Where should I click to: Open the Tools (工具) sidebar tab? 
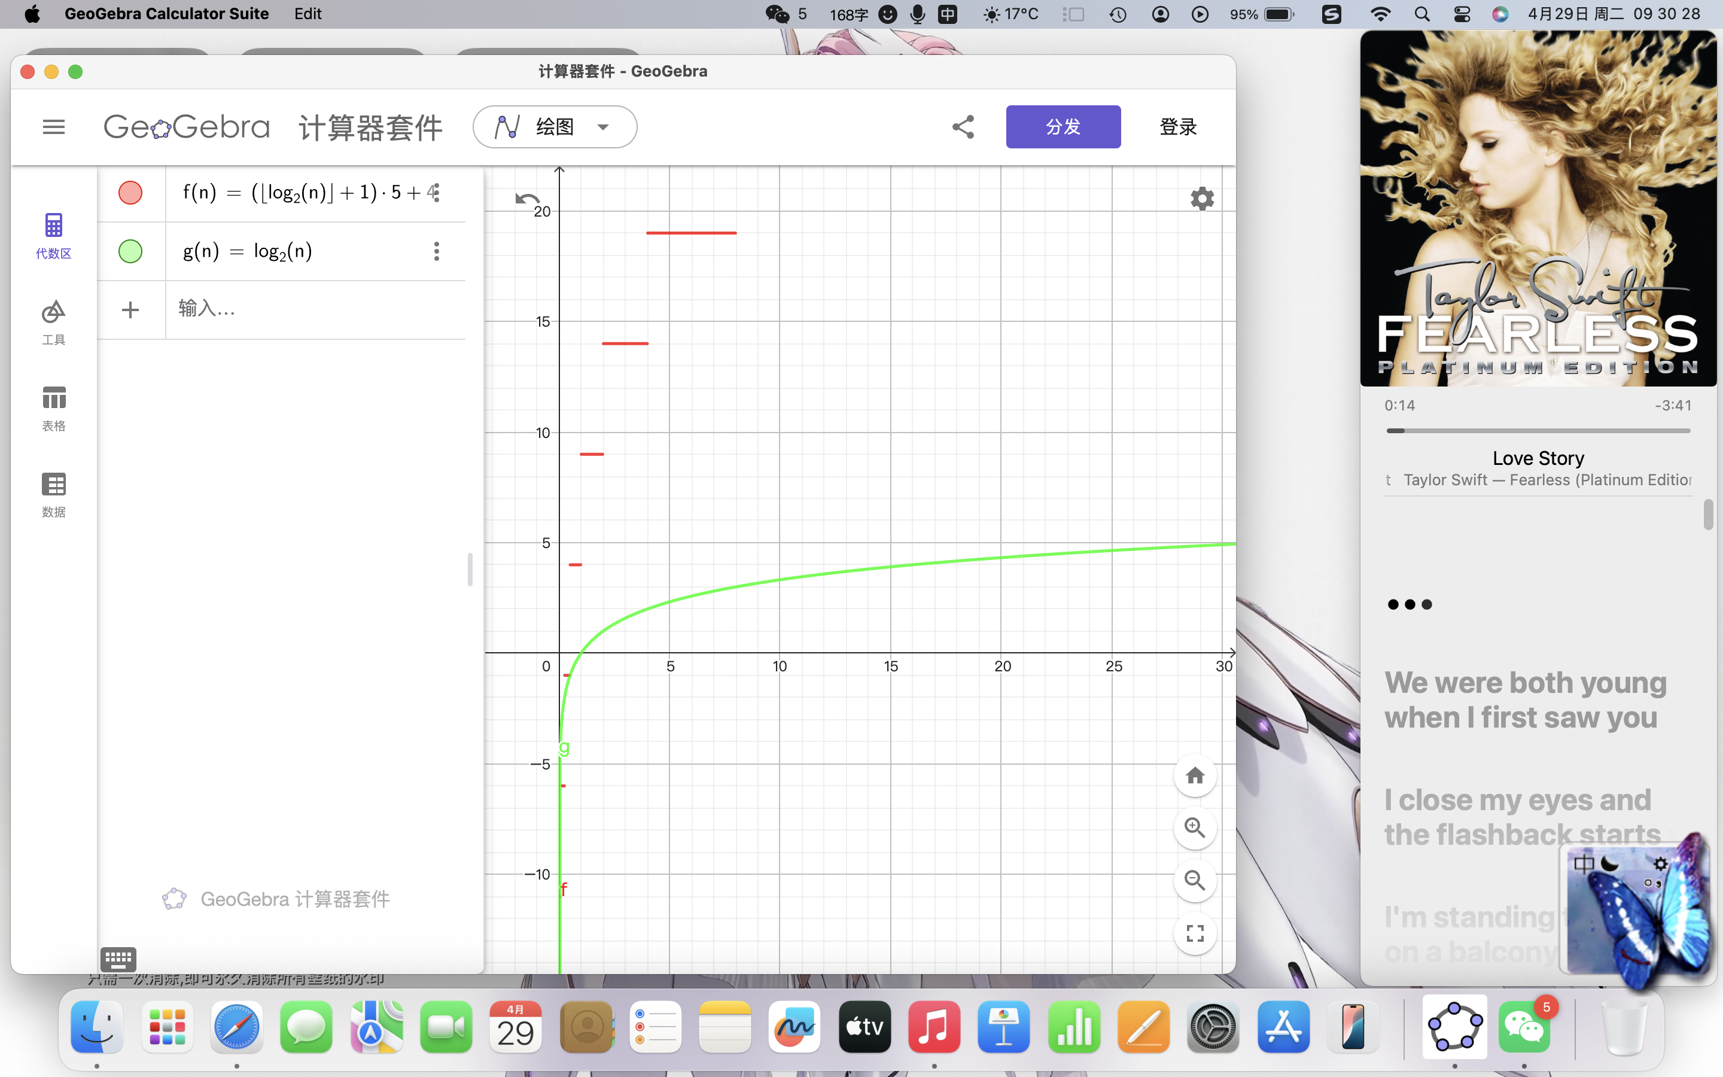coord(53,323)
